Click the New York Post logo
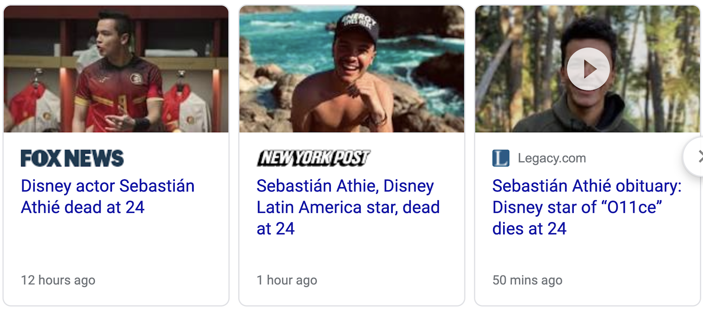This screenshot has width=703, height=312. coord(313,158)
